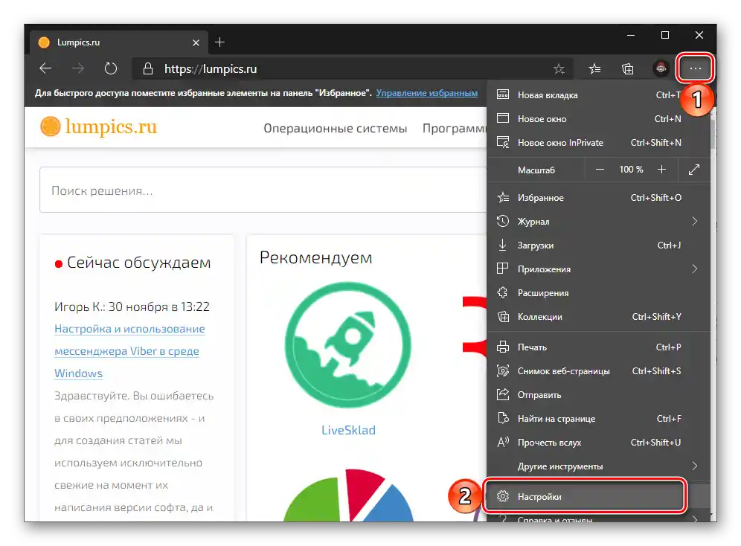The image size is (741, 546).
Task: Expand the Приложения submenu
Action: click(598, 269)
